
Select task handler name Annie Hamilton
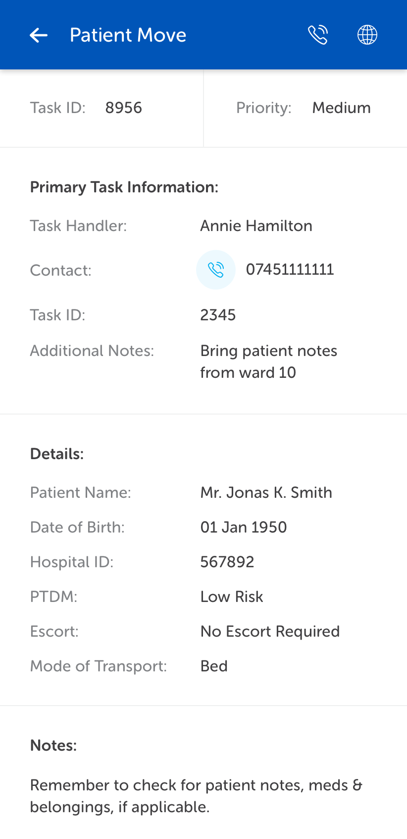pyautogui.click(x=256, y=226)
